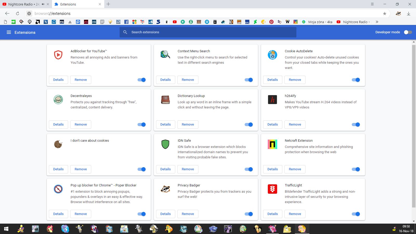The image size is (416, 234).
Task: Open the AMD bookmark icon
Action: click(38, 22)
